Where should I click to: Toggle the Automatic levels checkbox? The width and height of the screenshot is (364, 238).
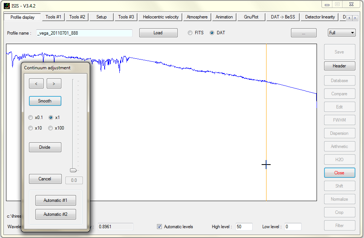coord(160,227)
